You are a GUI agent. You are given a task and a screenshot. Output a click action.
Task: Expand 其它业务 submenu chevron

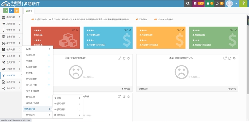[x=50, y=115]
